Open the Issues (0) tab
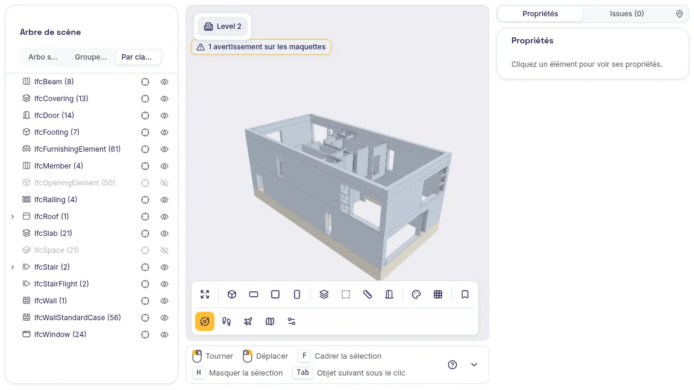Viewport: 694px width, 390px height. tap(627, 14)
